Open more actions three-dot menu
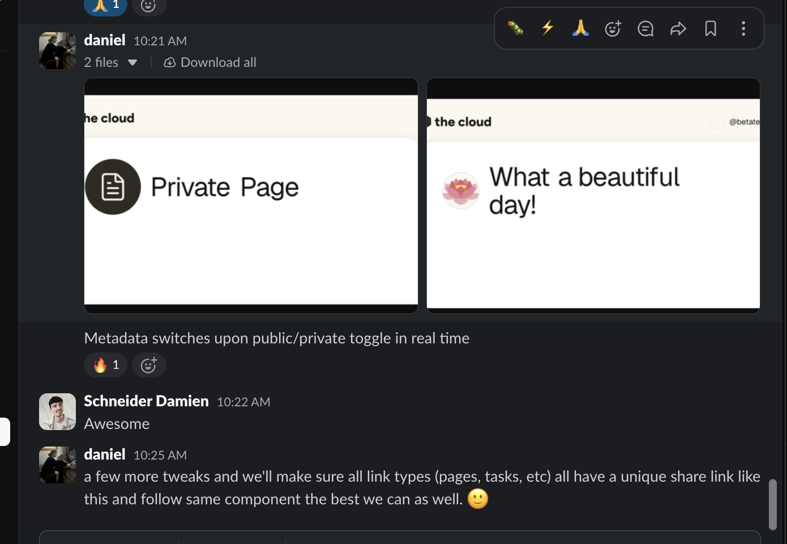The width and height of the screenshot is (787, 544). tap(743, 28)
